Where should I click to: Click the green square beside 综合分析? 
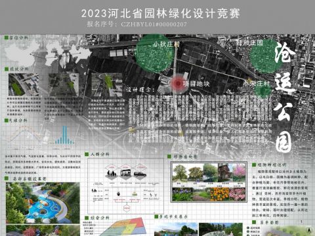click(87, 218)
